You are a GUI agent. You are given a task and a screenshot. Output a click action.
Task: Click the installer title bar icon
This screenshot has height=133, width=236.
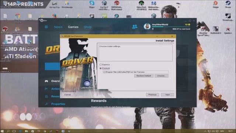pos(62,36)
